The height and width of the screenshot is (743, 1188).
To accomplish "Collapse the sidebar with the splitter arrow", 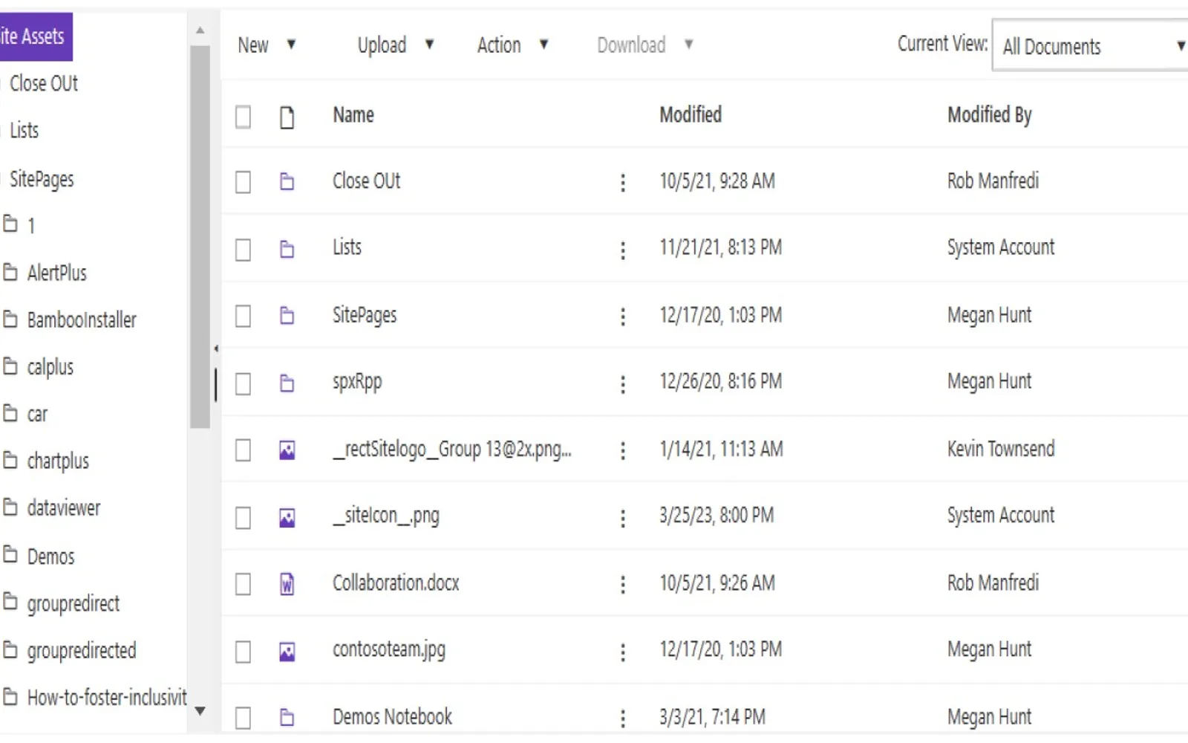I will tap(216, 348).
